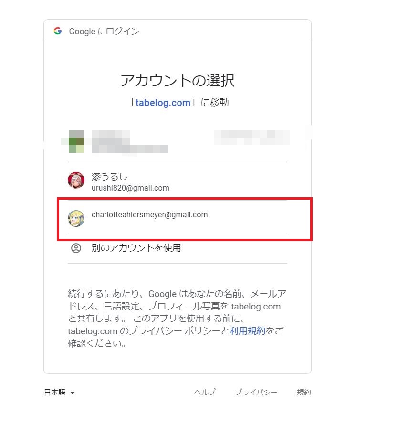Click the Google にログイン header text
This screenshot has height=447, width=398.
pos(104,31)
